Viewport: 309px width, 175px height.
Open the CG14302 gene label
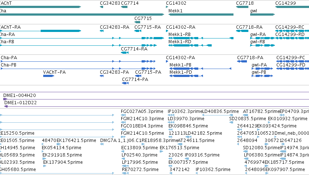[x=176, y=3]
